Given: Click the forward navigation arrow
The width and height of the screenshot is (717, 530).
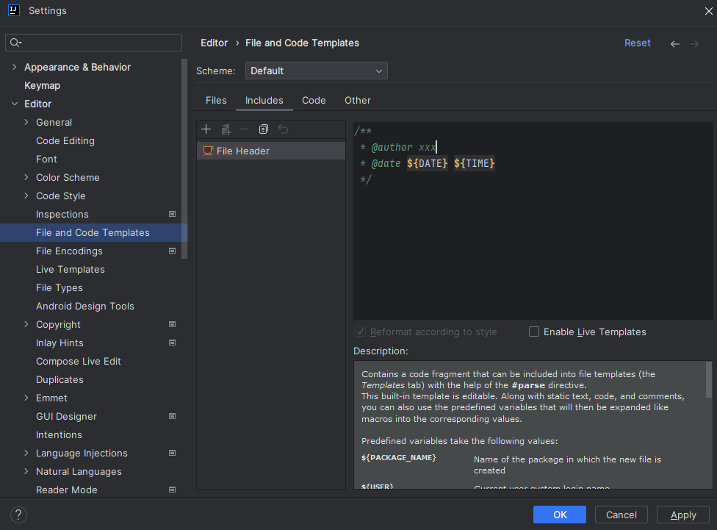Looking at the screenshot, I should click(x=694, y=44).
